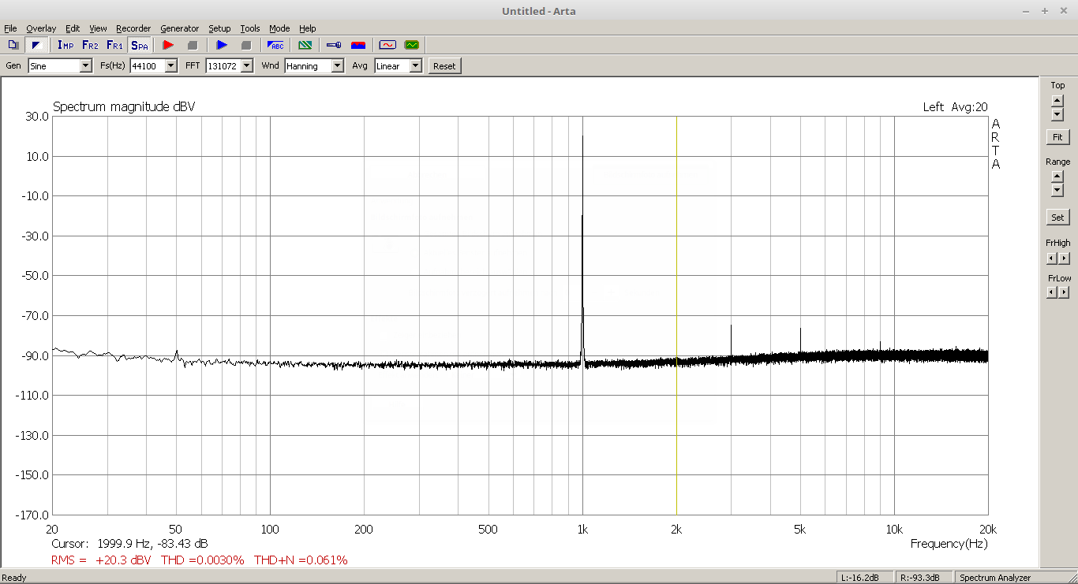Select the FR1 single-channel mode icon

coord(114,45)
